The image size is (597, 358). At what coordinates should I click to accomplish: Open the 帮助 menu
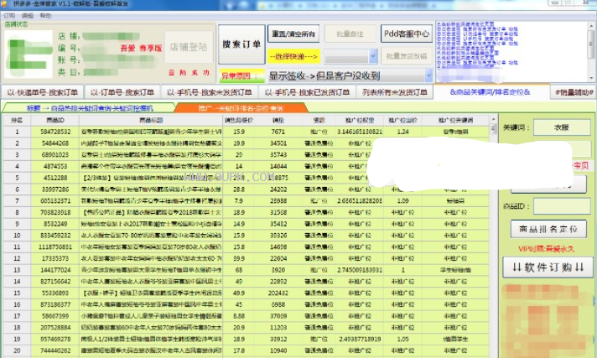[45, 16]
